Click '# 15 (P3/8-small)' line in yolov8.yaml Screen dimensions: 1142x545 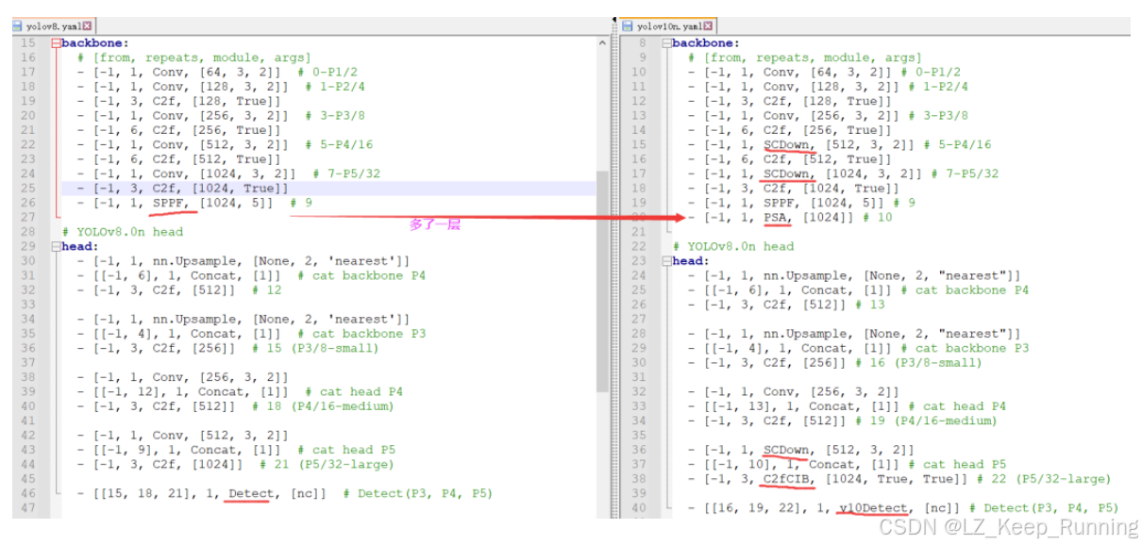tap(228, 348)
